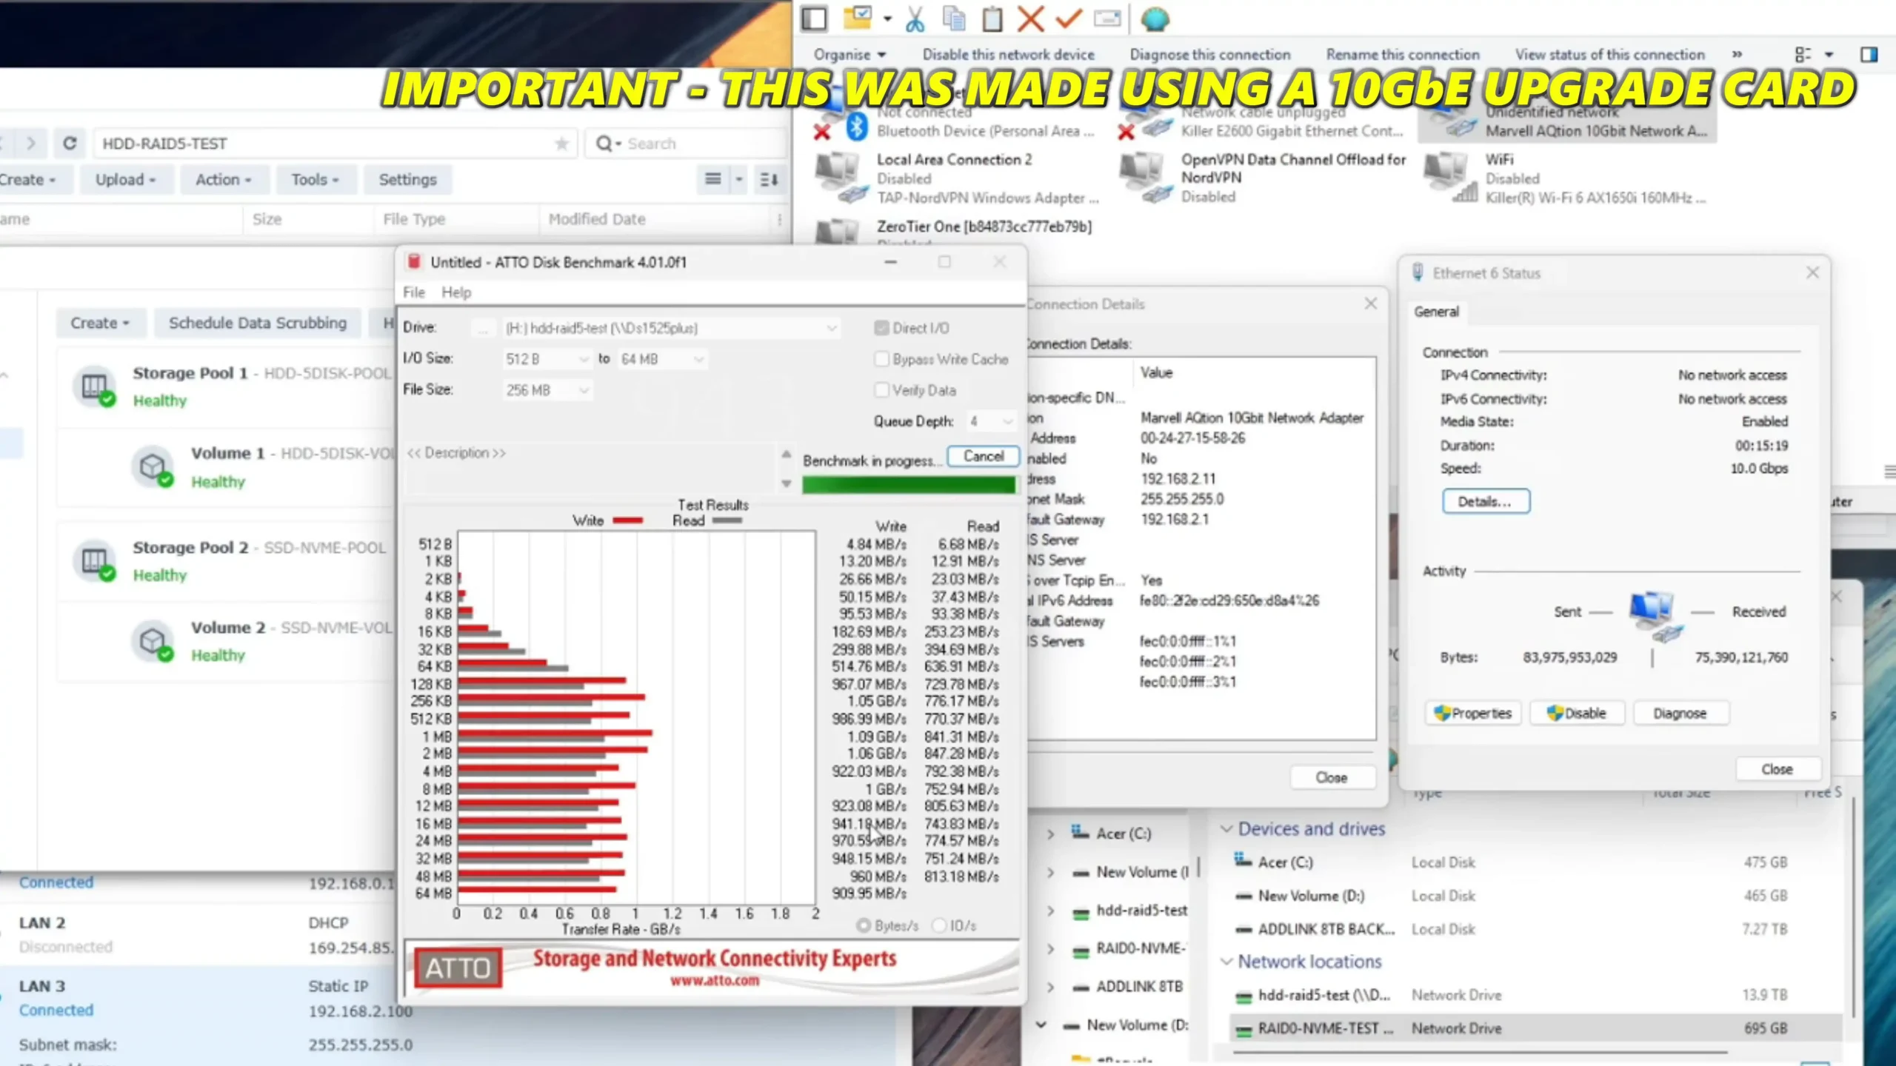Click the globe icon in network toolbar
1896x1066 pixels.
(x=1154, y=19)
